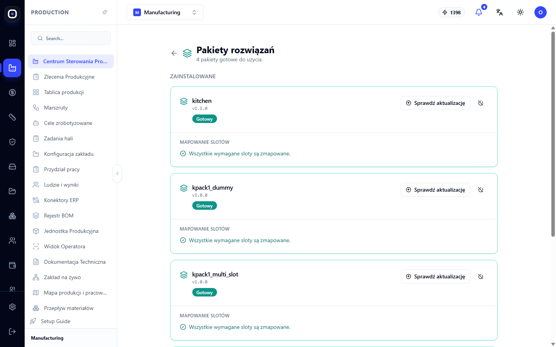Collapse the sidebar with the chevron handle
Image resolution: width=556 pixels, height=347 pixels.
coord(117,173)
